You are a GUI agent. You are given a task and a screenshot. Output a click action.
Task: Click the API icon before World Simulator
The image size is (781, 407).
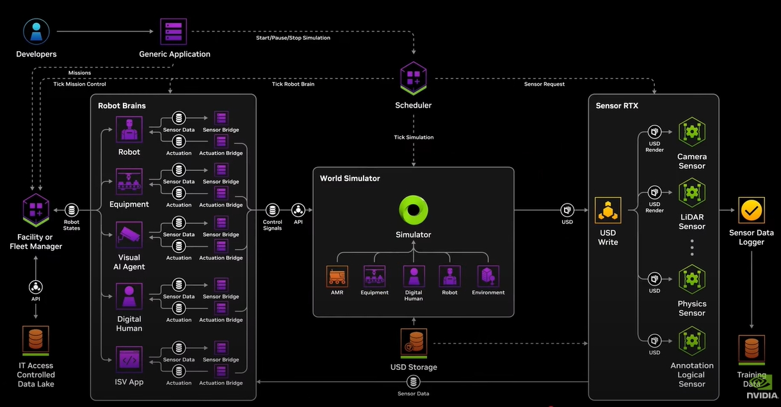point(298,210)
